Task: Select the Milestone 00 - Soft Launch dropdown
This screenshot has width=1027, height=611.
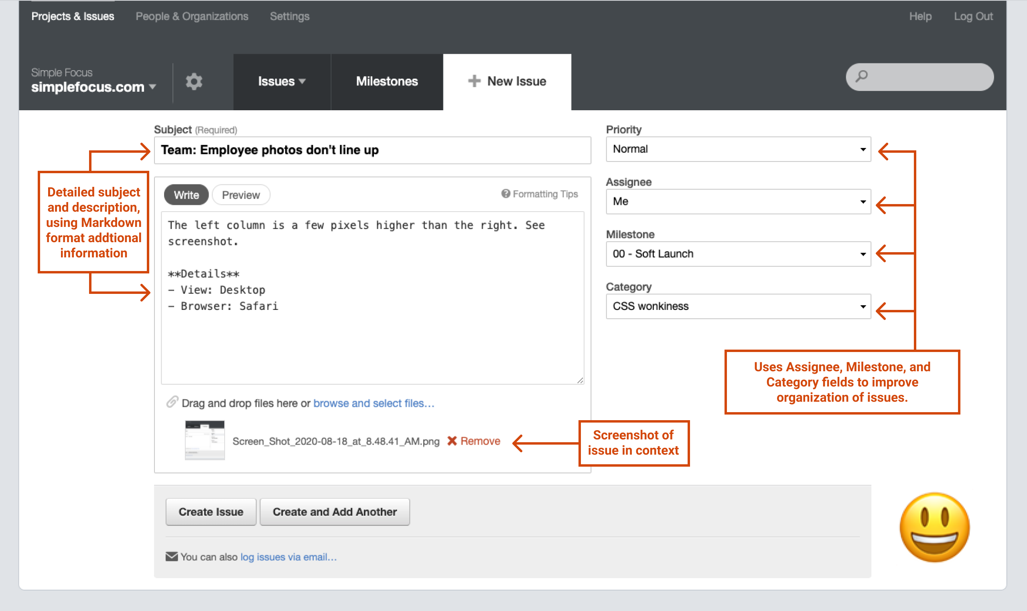Action: click(x=737, y=254)
